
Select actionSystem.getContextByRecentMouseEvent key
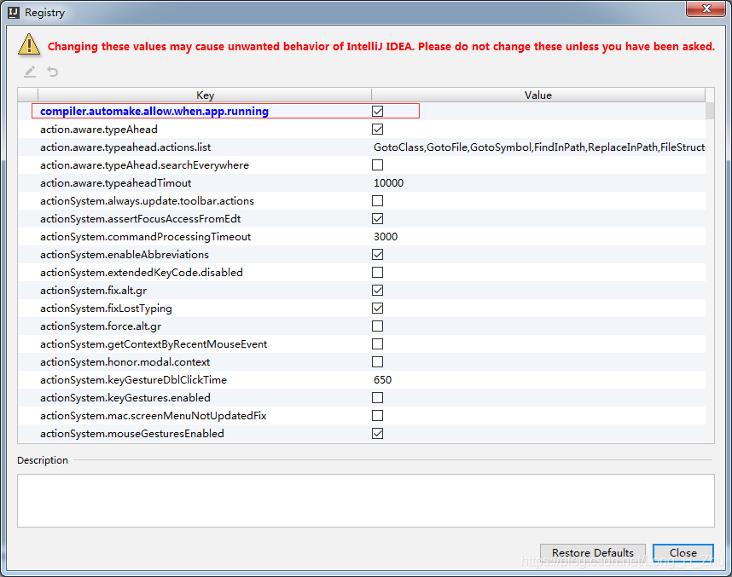tap(154, 343)
